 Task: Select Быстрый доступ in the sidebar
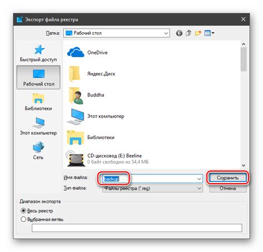coord(38,53)
